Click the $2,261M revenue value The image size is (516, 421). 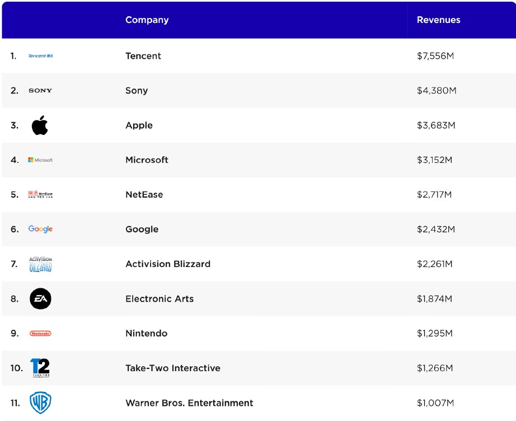point(435,264)
